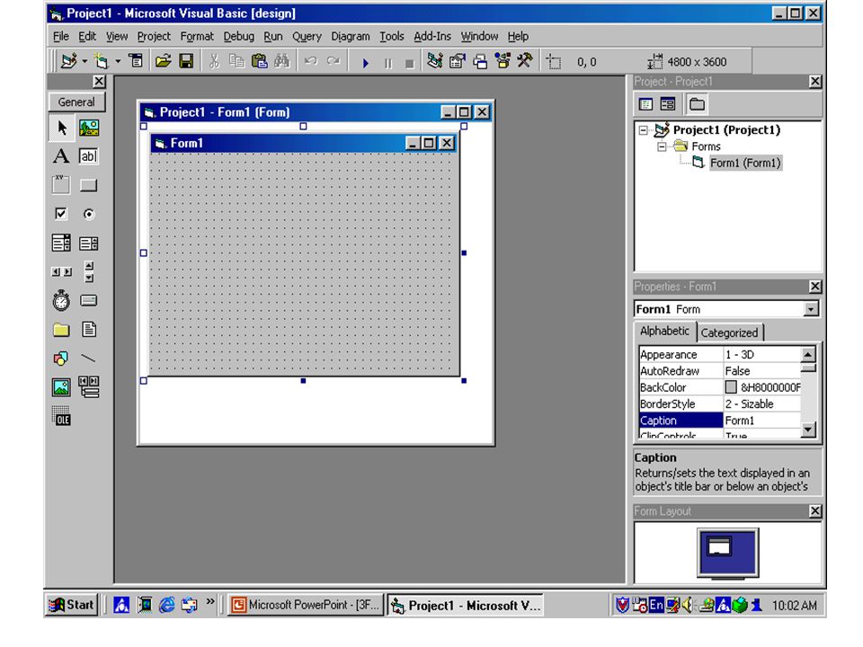This screenshot has height=647, width=863.
Task: Select Form1 (Form1) in project tree
Action: [x=745, y=163]
